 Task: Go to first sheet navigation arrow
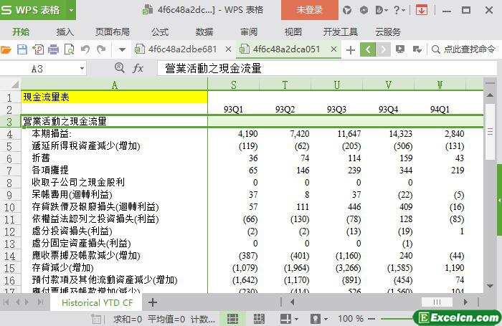pos(6,302)
